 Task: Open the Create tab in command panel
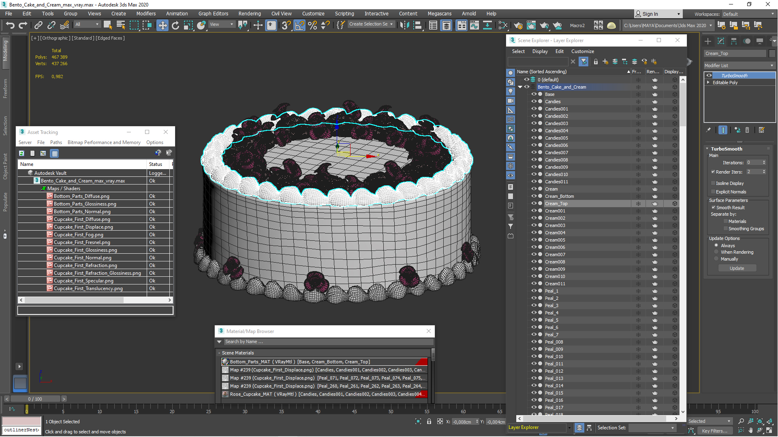[x=708, y=41]
